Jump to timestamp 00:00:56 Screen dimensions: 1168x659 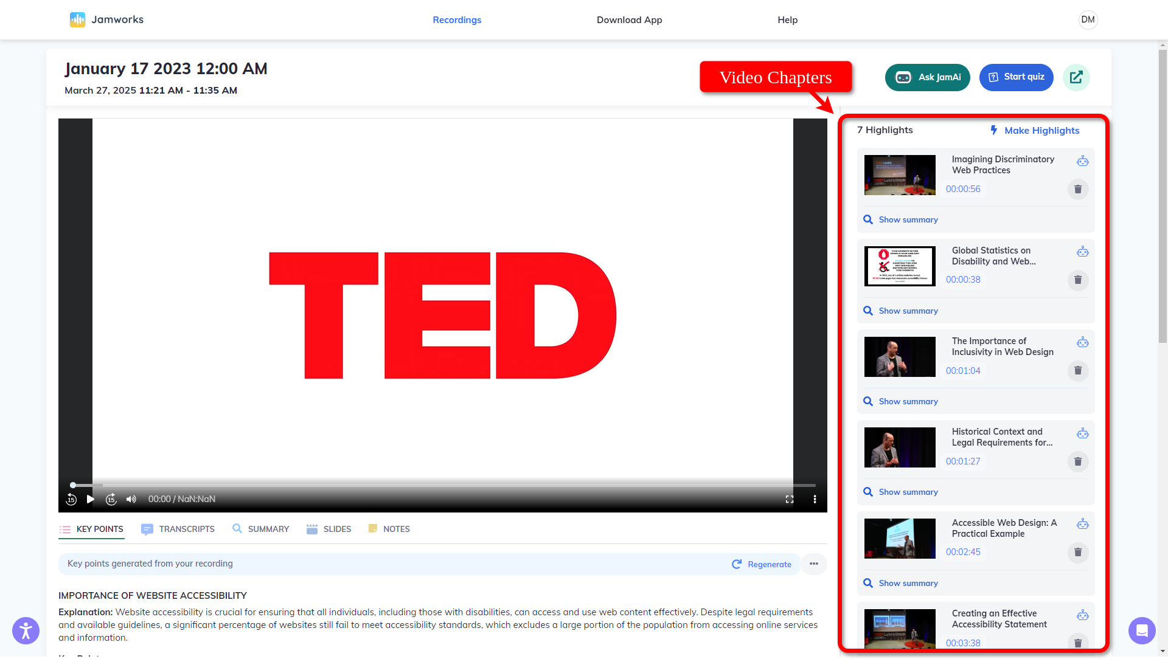(963, 189)
